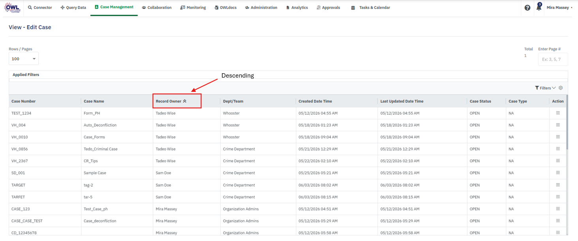This screenshot has height=241, width=578.
Task: Click tag-2 case name cell
Action: 88,185
